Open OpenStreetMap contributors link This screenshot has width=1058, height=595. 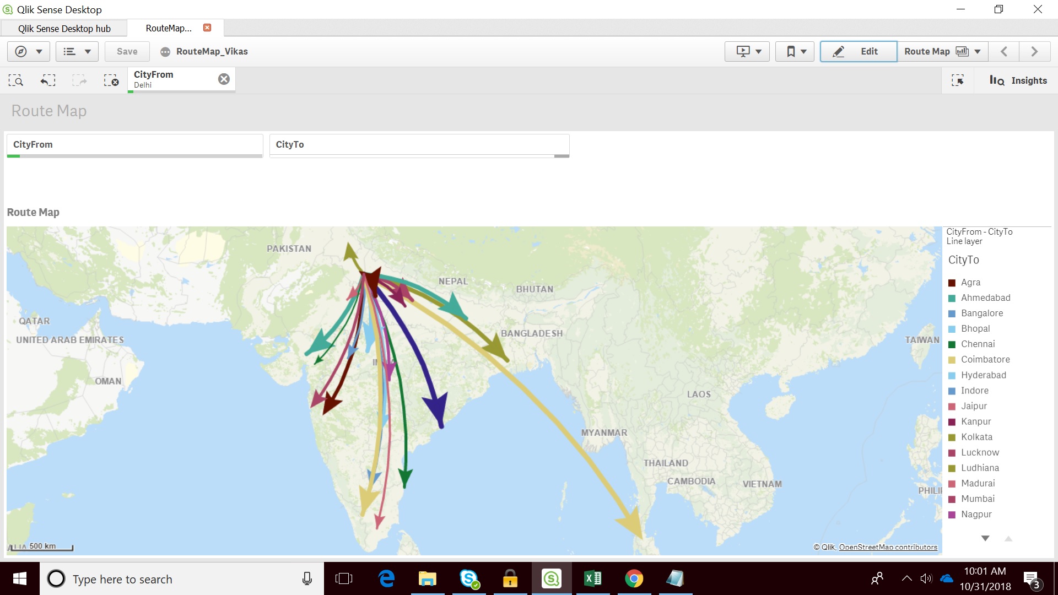coord(888,547)
